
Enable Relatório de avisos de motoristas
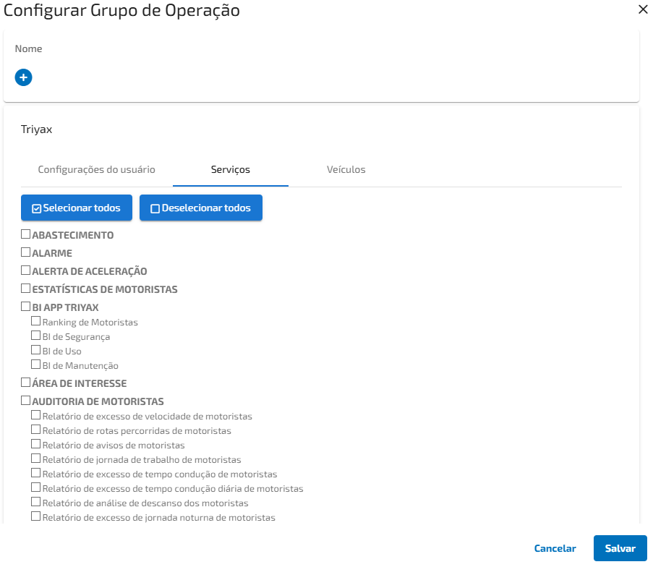pyautogui.click(x=36, y=444)
